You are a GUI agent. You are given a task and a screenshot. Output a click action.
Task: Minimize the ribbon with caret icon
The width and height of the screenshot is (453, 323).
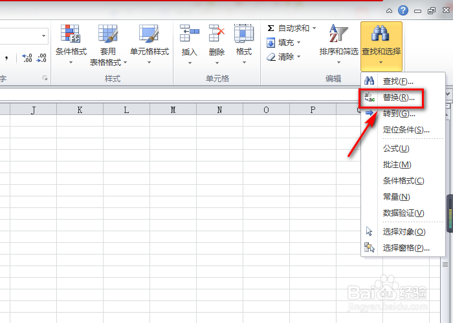[389, 11]
